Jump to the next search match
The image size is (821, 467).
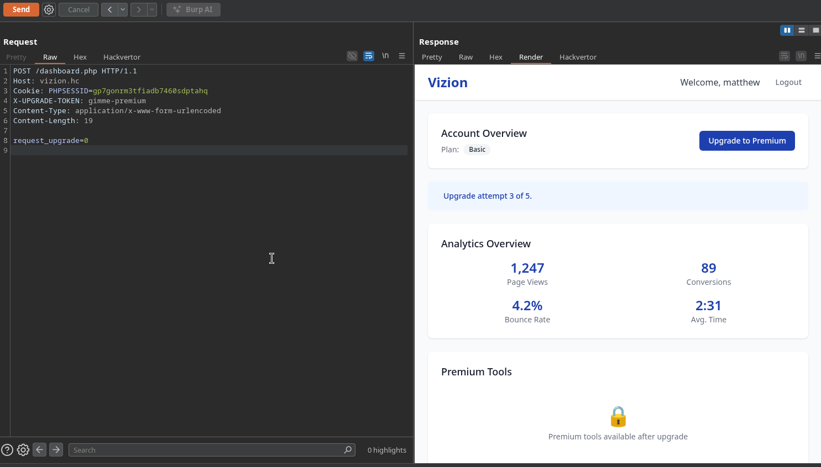pos(56,450)
